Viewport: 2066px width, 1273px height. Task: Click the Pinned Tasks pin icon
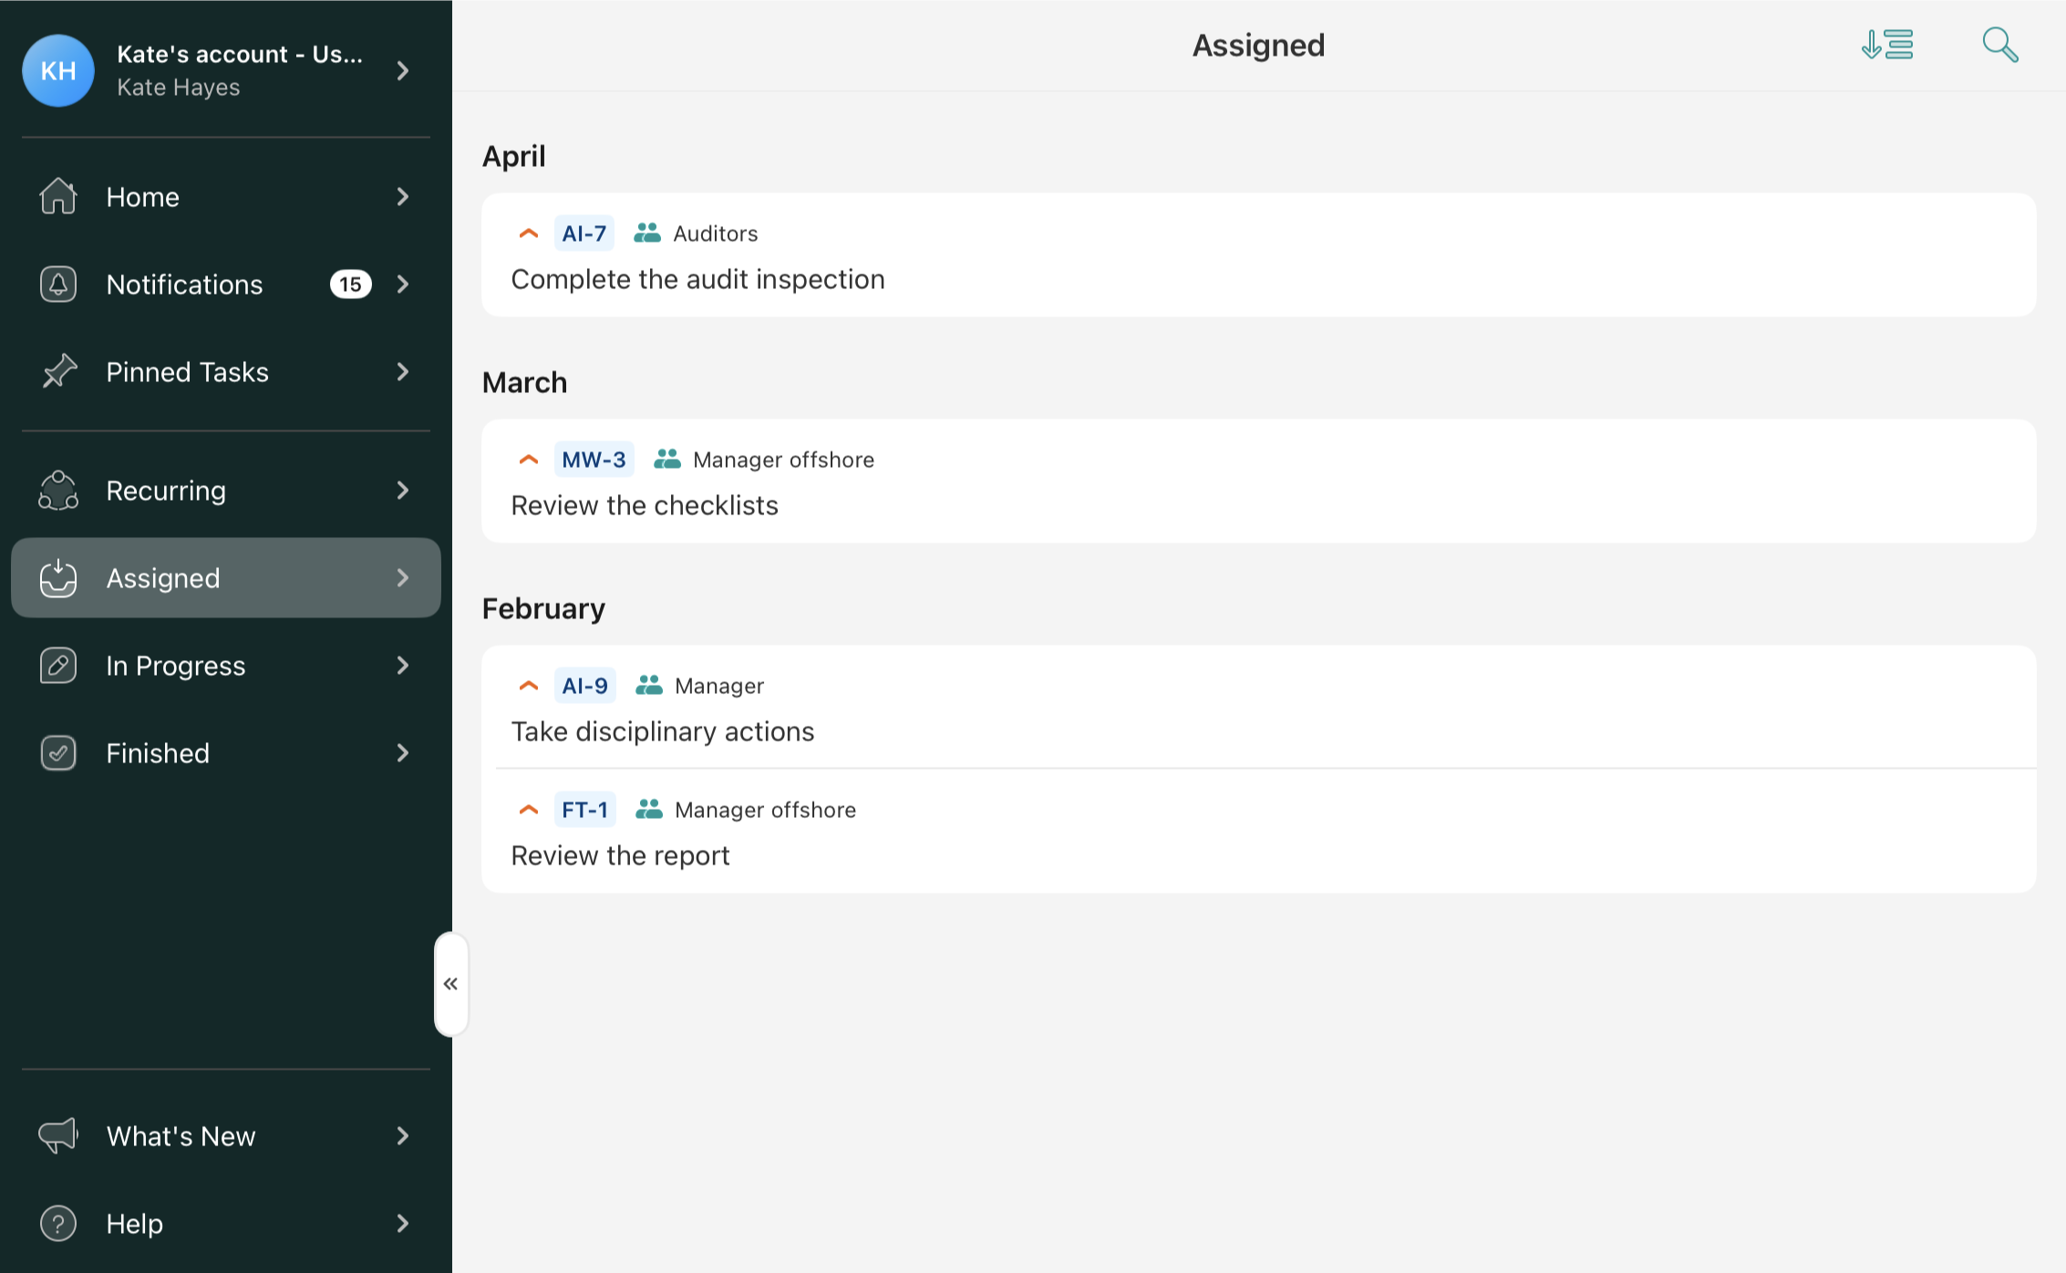point(58,372)
